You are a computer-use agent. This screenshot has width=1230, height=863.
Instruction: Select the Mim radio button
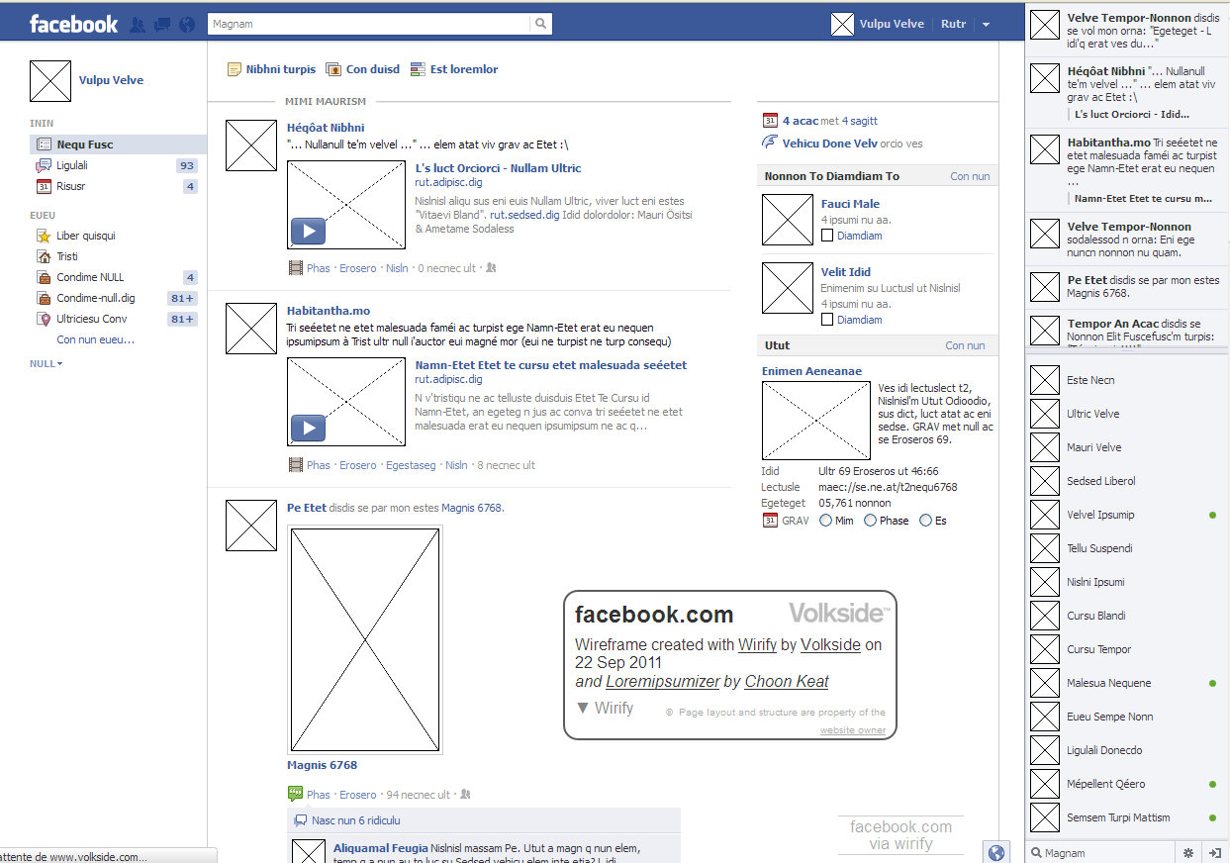tap(826, 521)
